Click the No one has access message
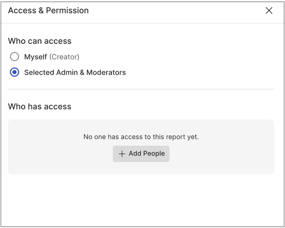The height and width of the screenshot is (228, 285). click(141, 137)
